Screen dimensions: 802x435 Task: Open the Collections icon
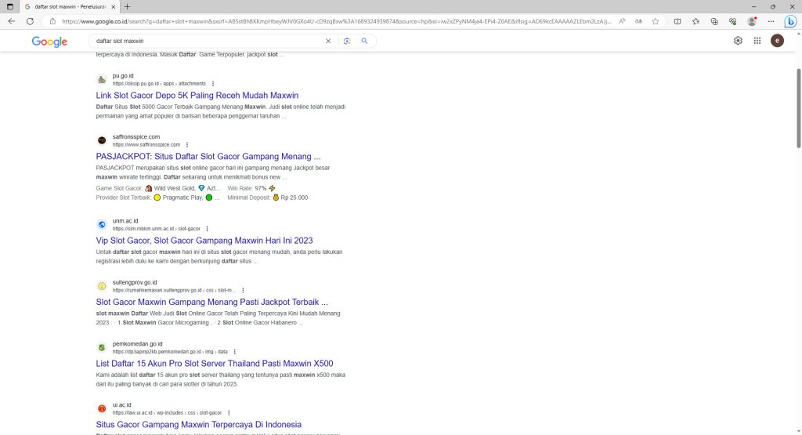(x=714, y=21)
